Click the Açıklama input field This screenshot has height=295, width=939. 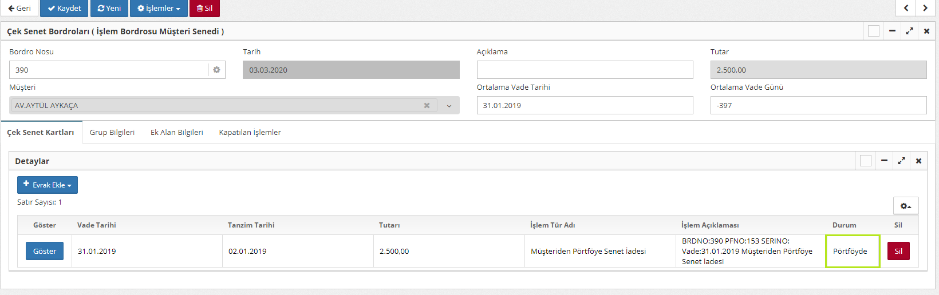coord(585,70)
